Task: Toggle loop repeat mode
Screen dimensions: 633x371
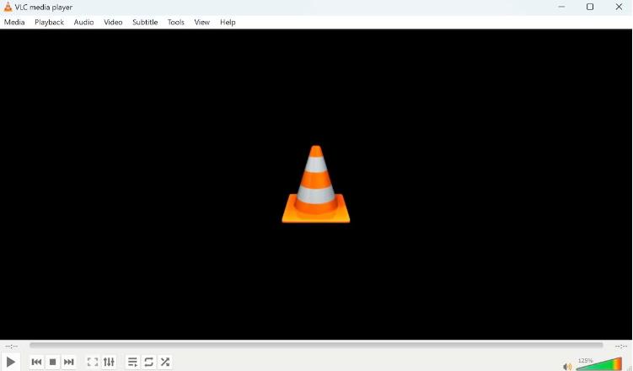Action: 148,362
